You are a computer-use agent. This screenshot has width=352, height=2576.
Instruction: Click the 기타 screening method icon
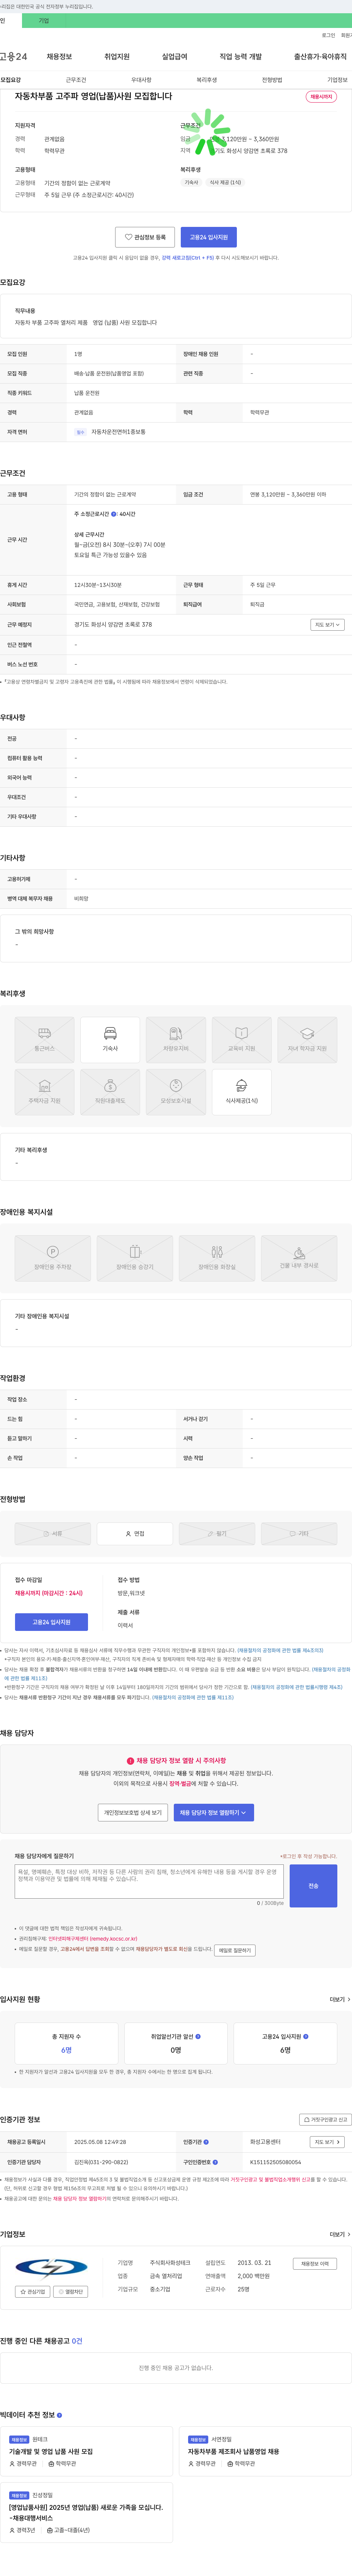point(299,1533)
